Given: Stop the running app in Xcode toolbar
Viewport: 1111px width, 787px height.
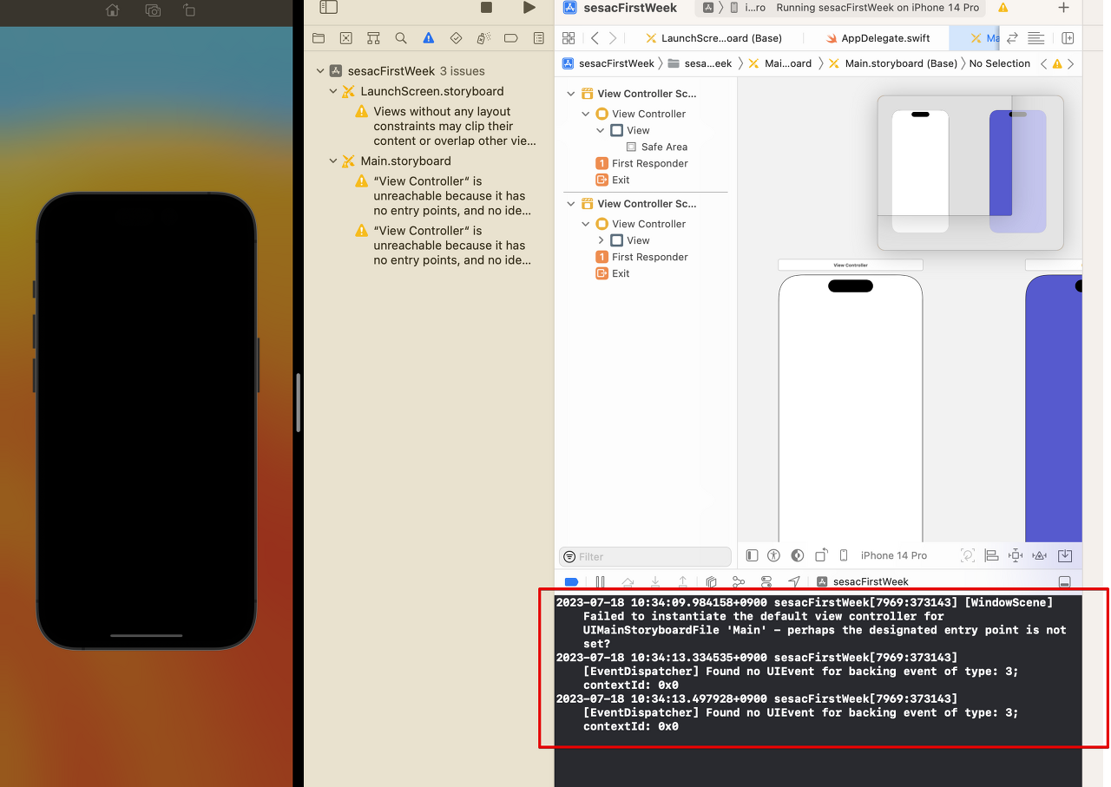Looking at the screenshot, I should coord(486,8).
